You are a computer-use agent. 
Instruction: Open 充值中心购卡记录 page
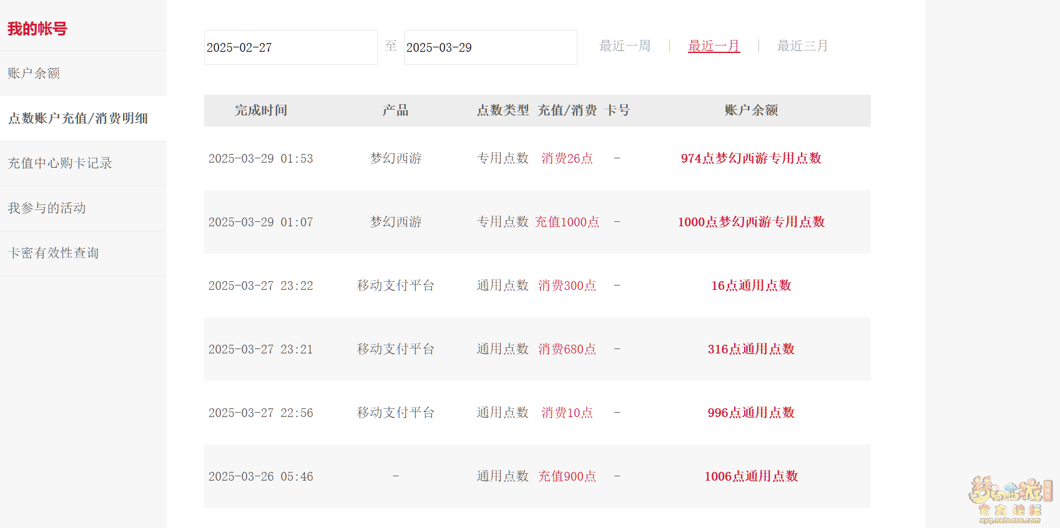pos(60,163)
